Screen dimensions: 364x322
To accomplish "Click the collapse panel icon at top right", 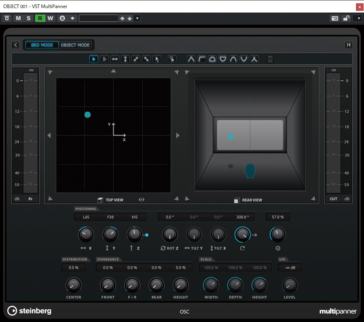I will click(x=349, y=45).
